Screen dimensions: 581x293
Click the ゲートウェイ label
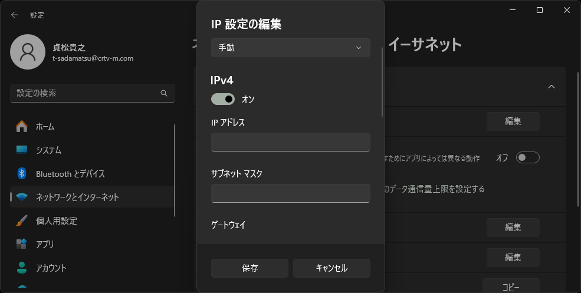(228, 225)
